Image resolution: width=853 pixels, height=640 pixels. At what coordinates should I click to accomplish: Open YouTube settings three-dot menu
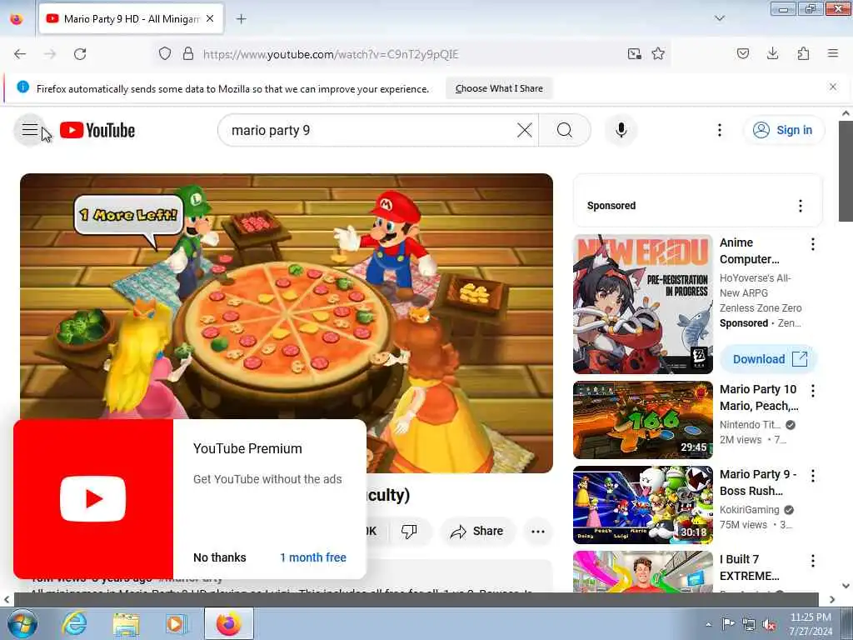[x=719, y=130]
